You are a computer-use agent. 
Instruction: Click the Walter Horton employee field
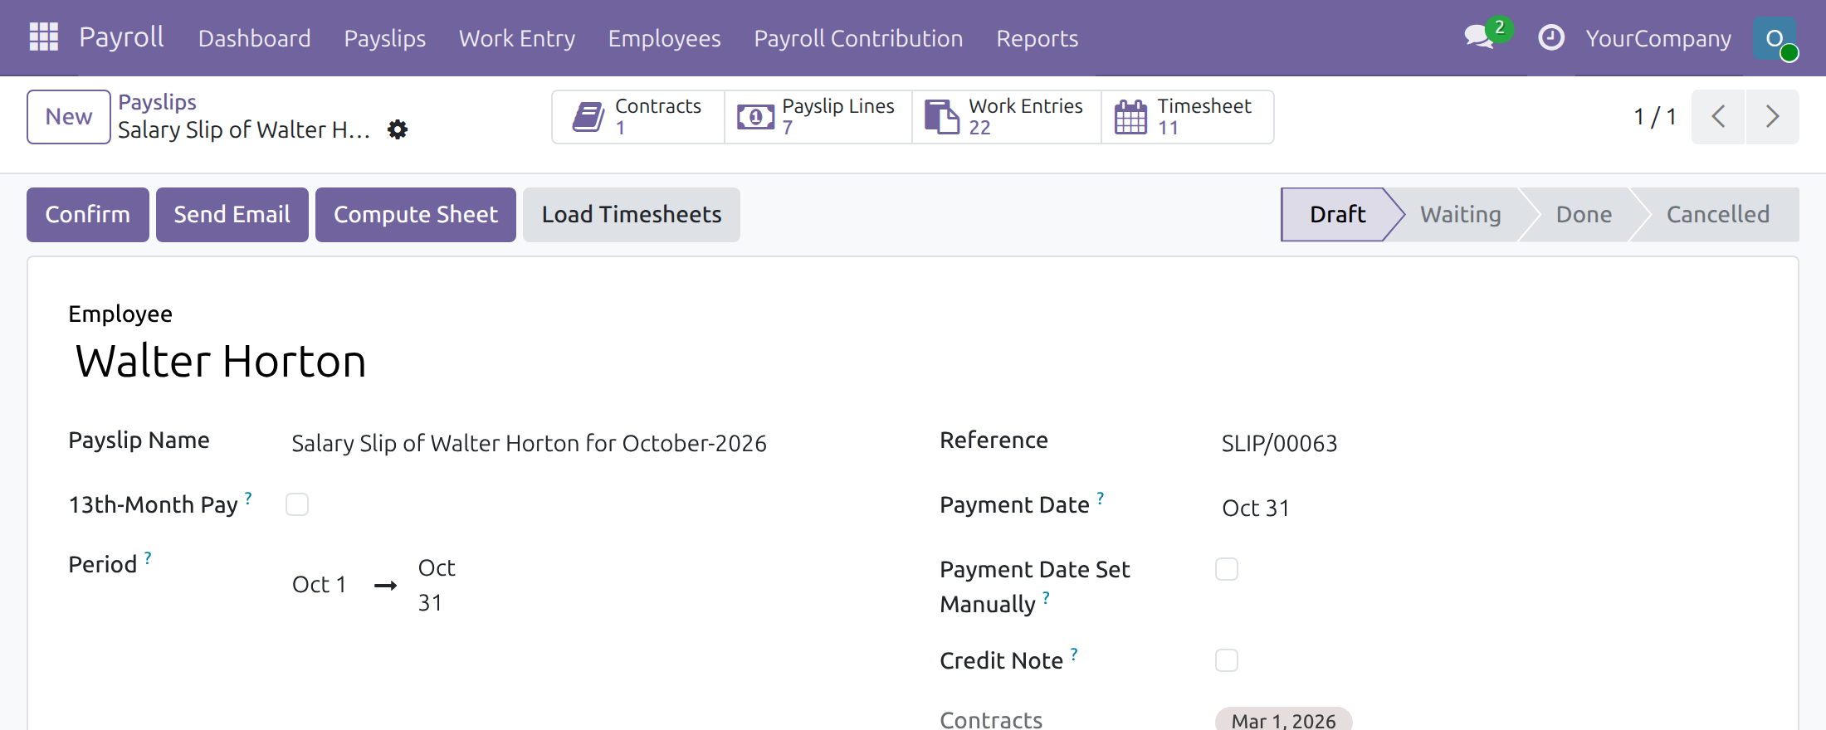point(221,361)
